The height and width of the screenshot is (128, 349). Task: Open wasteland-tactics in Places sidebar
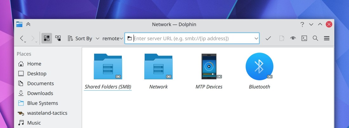[47, 113]
